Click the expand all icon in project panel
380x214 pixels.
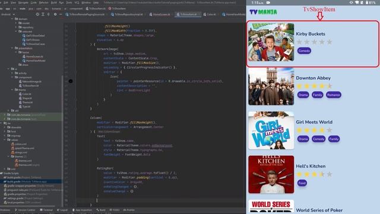[43, 14]
